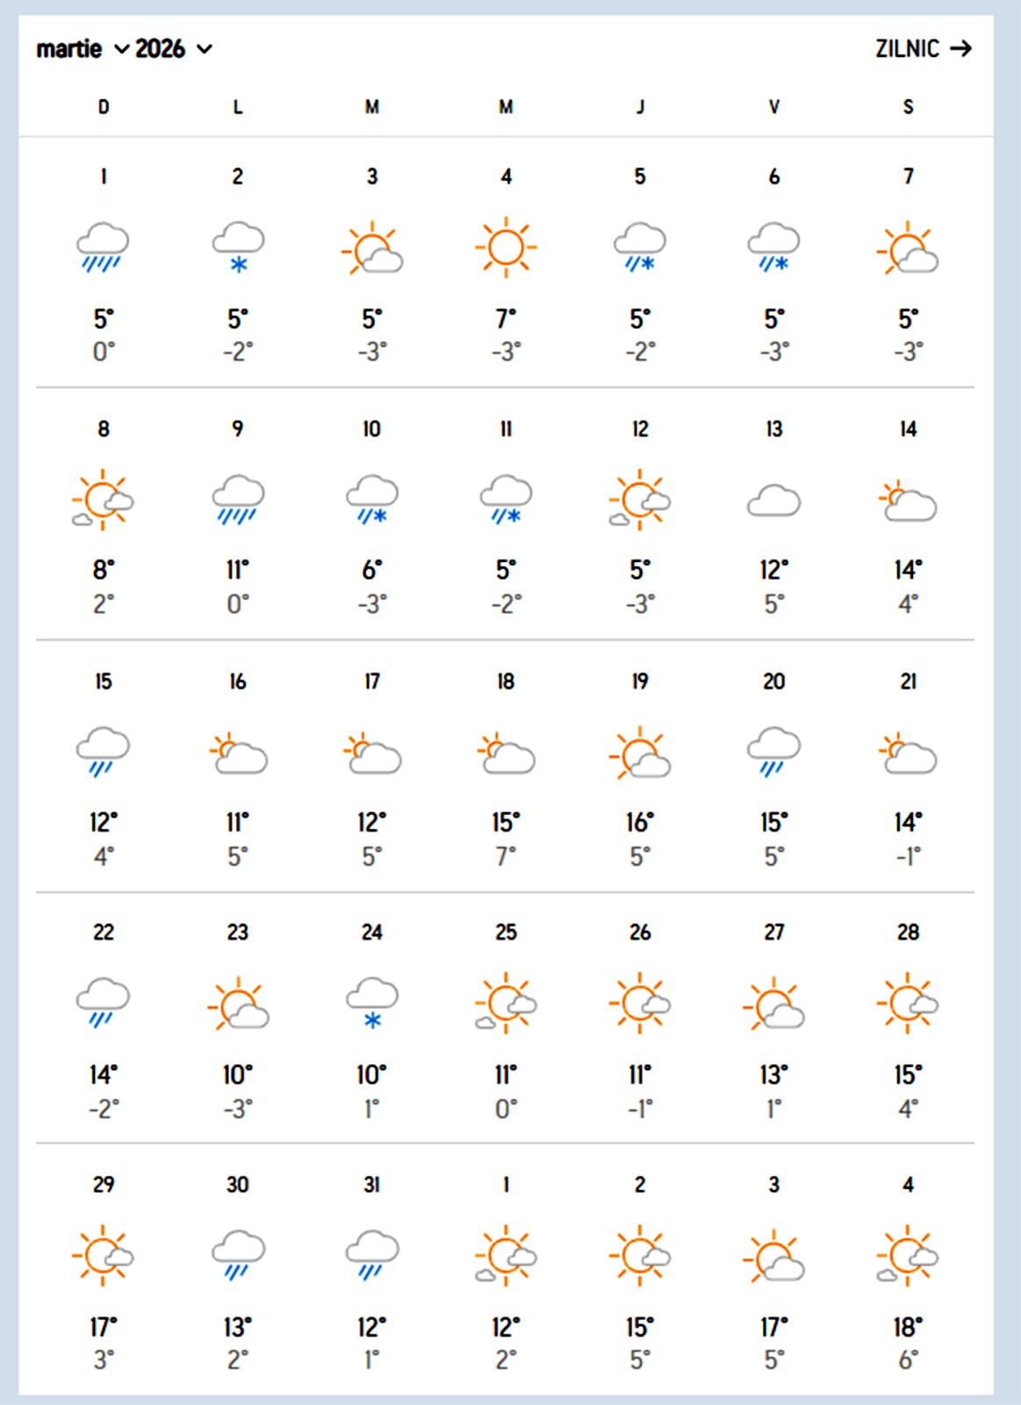This screenshot has height=1405, width=1021.
Task: Click the rain icon for March 1
Action: click(103, 247)
